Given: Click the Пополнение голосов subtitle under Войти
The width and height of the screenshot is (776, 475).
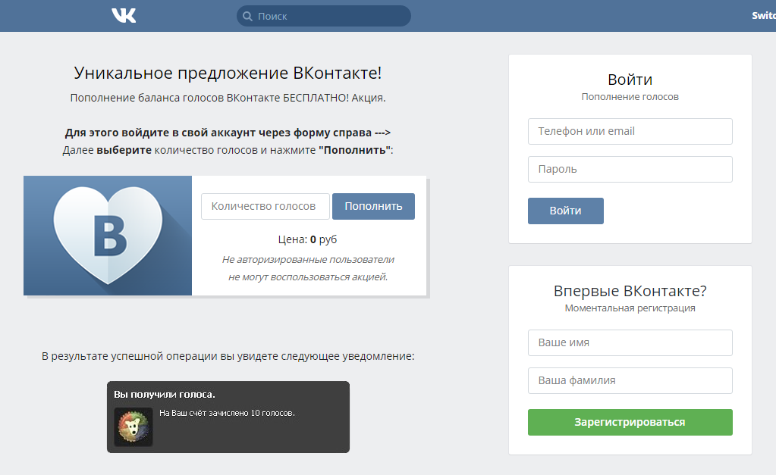Looking at the screenshot, I should [630, 97].
